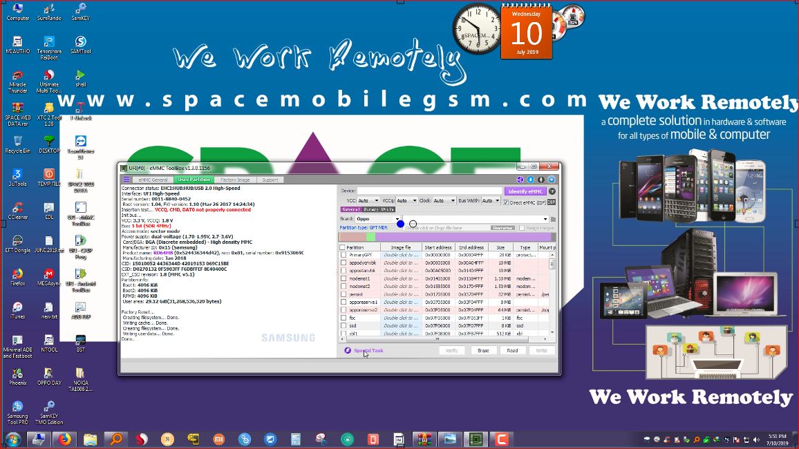Click the salmon segment in partition map bar
Screen dimensions: 799x449
point(352,237)
